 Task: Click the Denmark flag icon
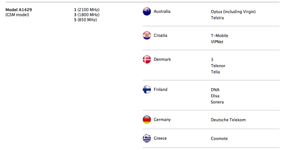147,59
